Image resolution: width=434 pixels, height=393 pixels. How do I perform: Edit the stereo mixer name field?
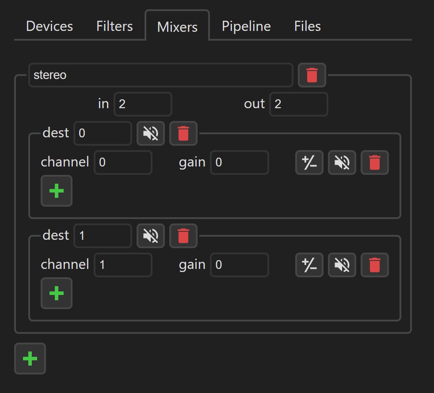[x=160, y=75]
